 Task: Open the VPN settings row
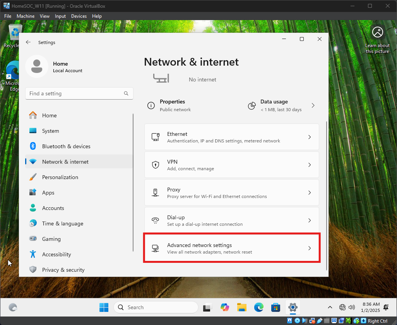coord(231,165)
